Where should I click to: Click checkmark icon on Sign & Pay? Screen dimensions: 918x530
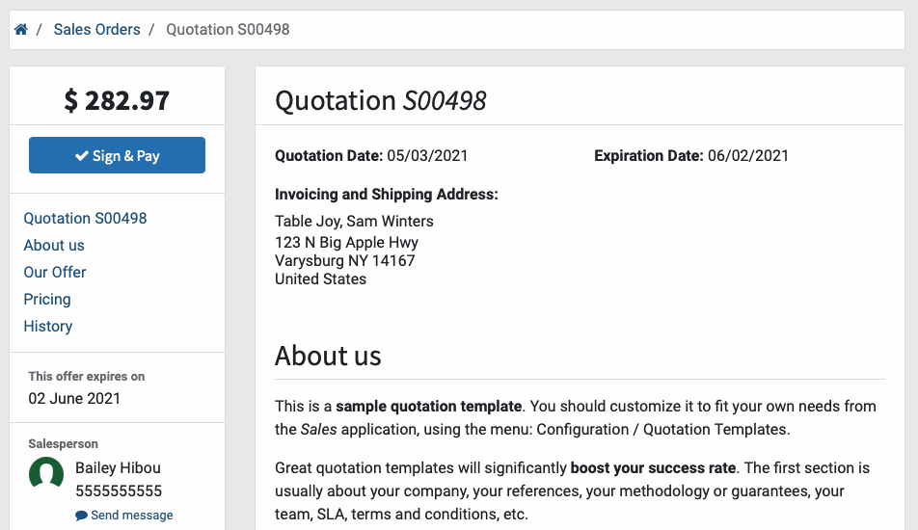(x=82, y=155)
